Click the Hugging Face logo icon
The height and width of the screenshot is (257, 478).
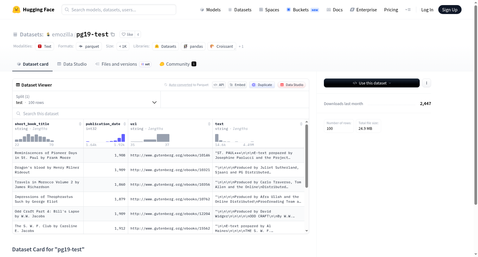[16, 10]
